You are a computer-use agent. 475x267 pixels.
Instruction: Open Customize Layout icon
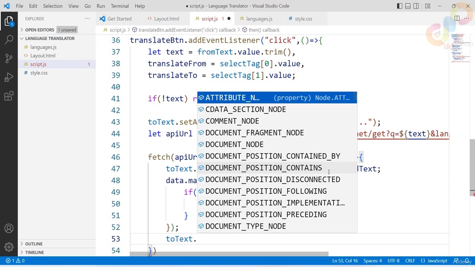428,6
